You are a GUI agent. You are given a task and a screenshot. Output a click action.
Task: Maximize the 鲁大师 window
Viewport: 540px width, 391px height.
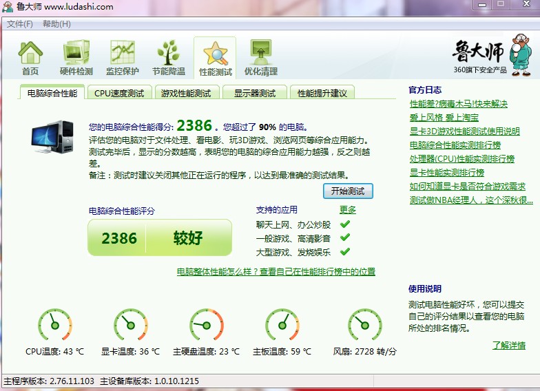tap(501, 4)
